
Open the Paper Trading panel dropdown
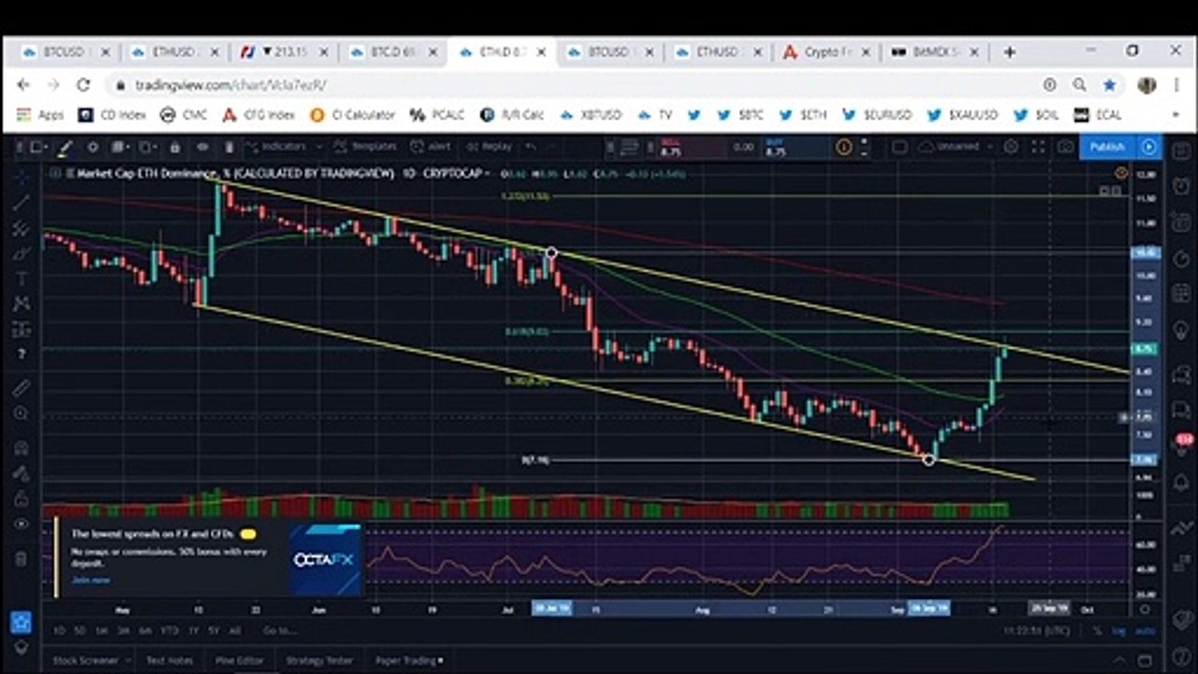[x=409, y=660]
